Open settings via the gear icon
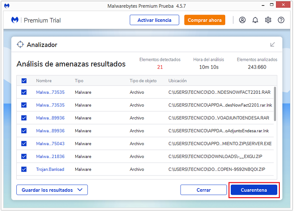Viewport: 294px width, 211px height. tap(268, 20)
